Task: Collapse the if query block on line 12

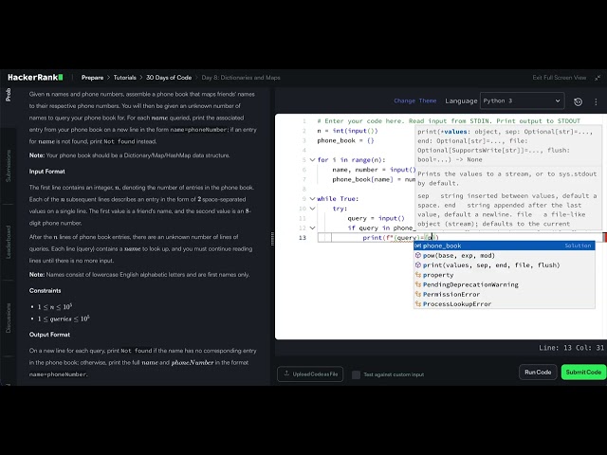Action: coord(312,227)
